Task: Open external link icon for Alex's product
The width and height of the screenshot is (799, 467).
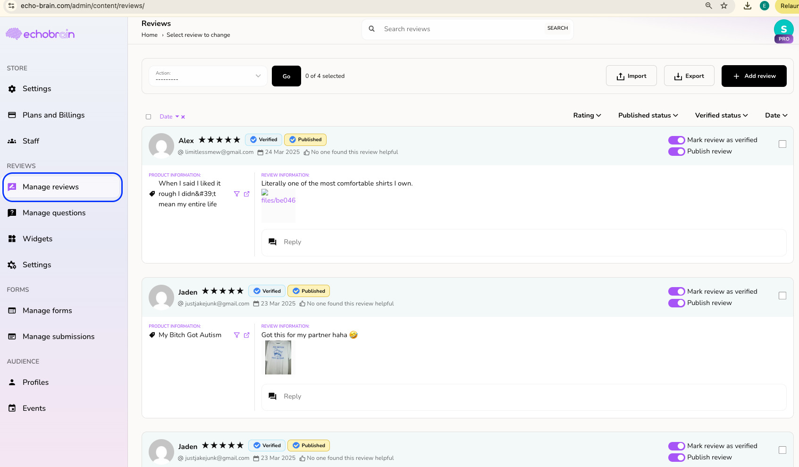Action: click(x=246, y=194)
